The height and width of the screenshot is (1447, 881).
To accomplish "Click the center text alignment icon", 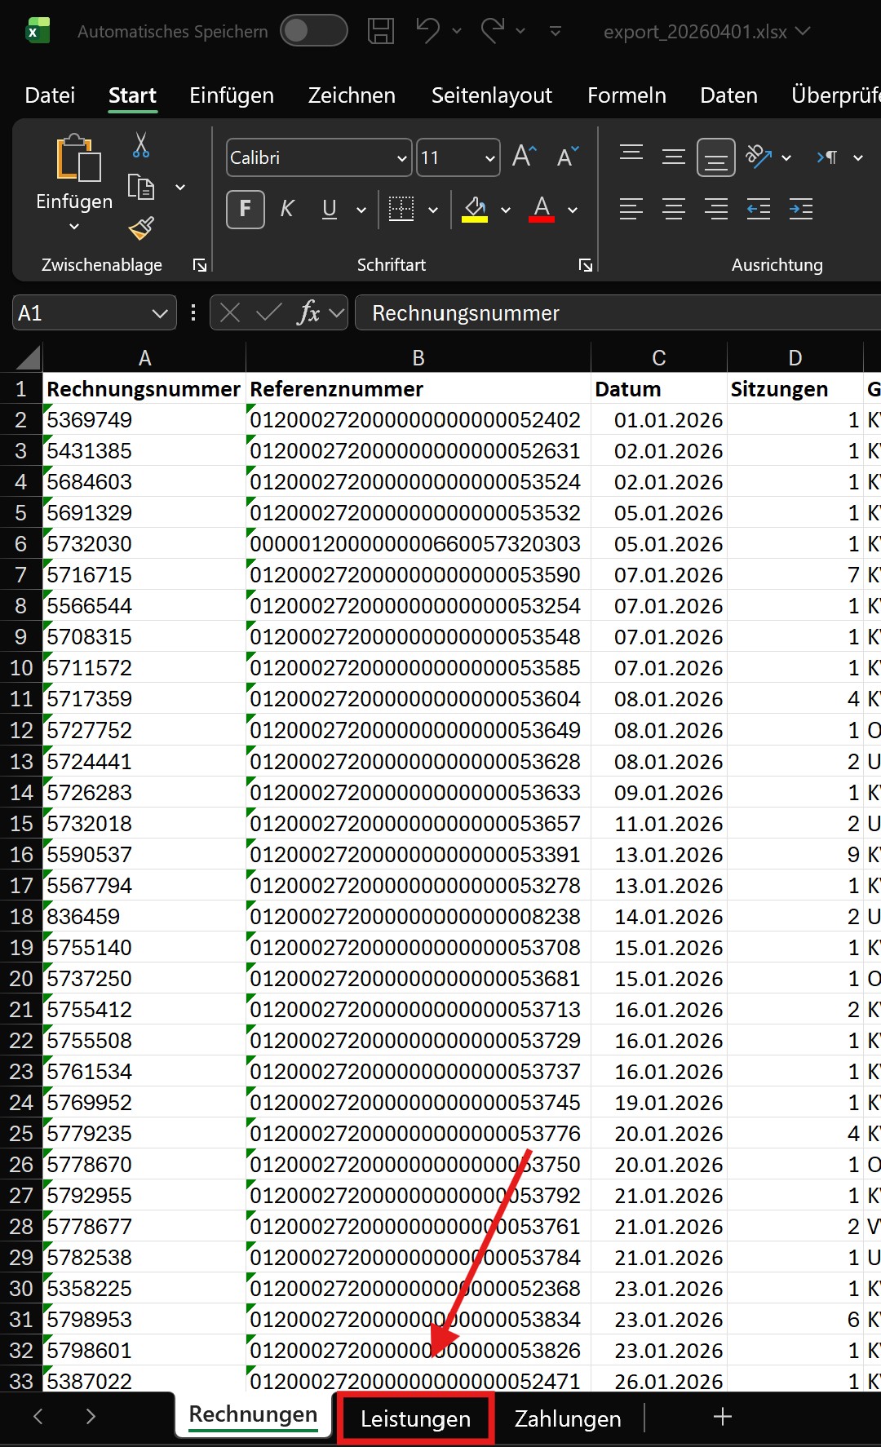I will pos(673,210).
